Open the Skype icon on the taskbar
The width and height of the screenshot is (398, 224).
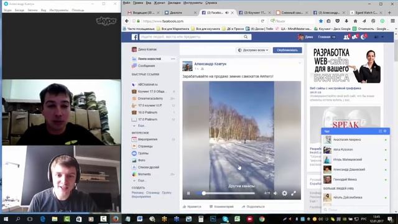225,219
